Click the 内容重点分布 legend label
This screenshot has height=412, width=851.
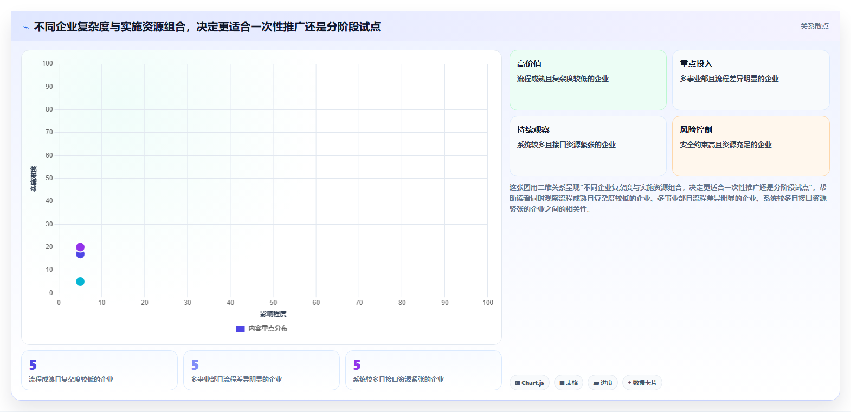[x=268, y=329]
